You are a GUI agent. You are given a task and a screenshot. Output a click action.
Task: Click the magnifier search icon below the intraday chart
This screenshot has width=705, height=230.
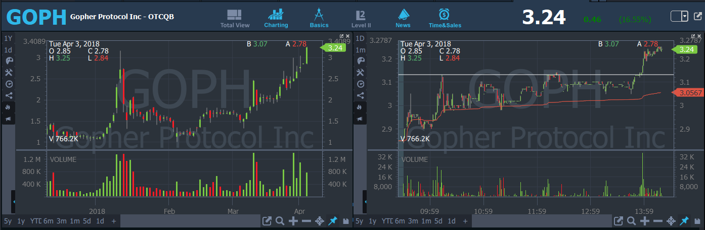(x=632, y=221)
